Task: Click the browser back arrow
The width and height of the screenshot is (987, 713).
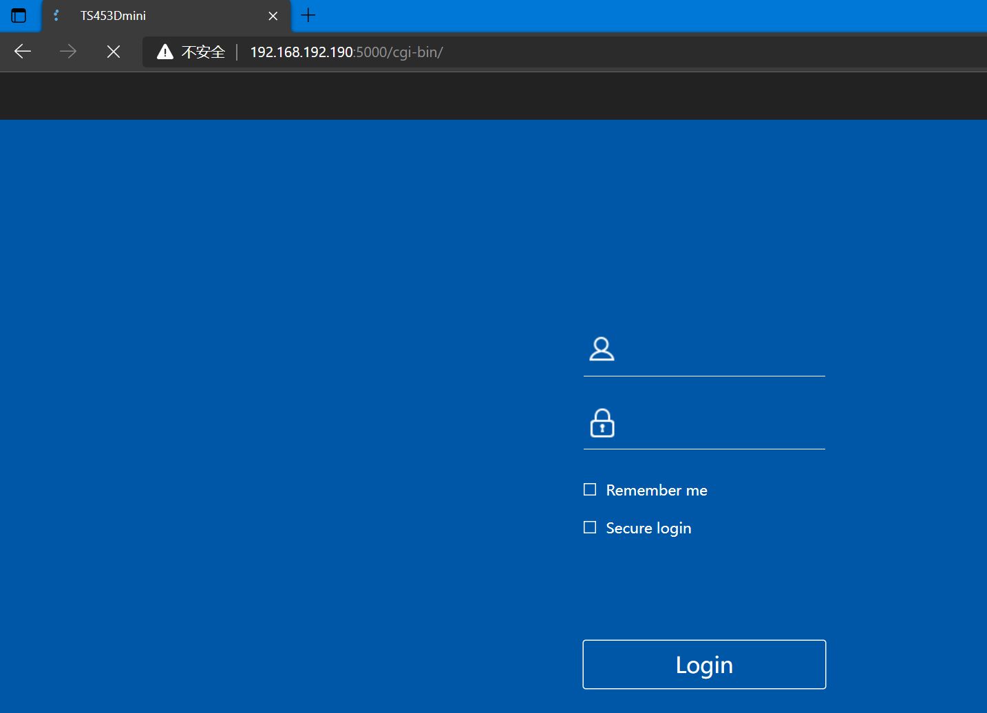Action: point(23,52)
